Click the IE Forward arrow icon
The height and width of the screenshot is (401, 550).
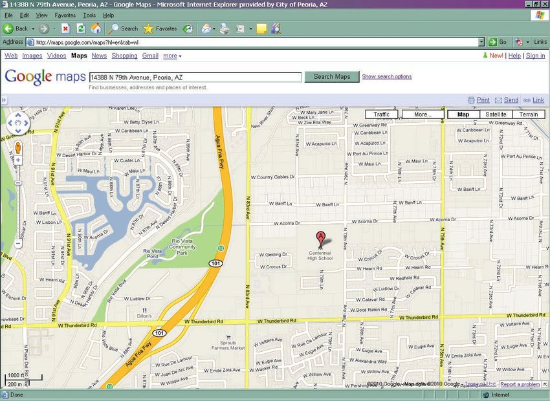point(43,28)
